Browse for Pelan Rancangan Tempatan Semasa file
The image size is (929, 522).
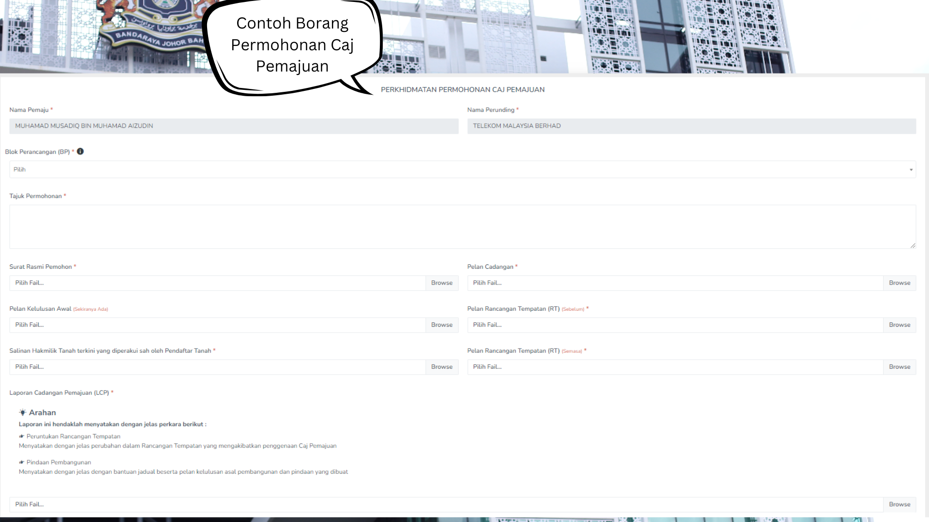pos(899,367)
